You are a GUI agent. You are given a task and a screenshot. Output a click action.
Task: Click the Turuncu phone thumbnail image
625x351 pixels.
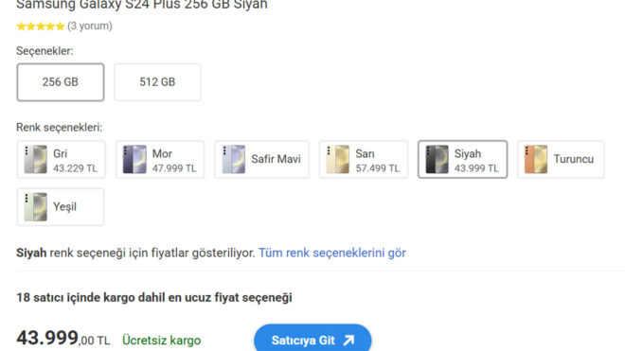click(x=536, y=159)
